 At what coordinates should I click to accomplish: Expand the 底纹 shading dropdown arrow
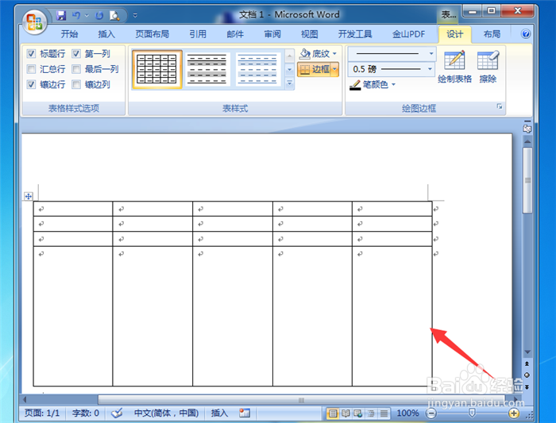334,54
